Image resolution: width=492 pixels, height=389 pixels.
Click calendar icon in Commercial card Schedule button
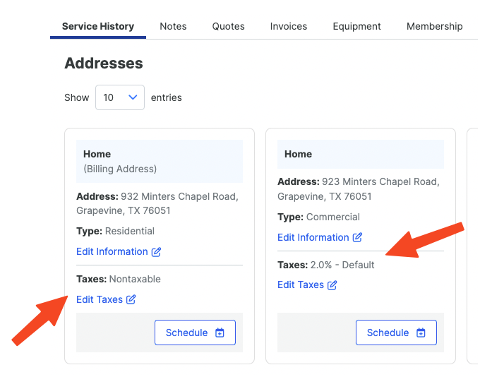pyautogui.click(x=421, y=333)
